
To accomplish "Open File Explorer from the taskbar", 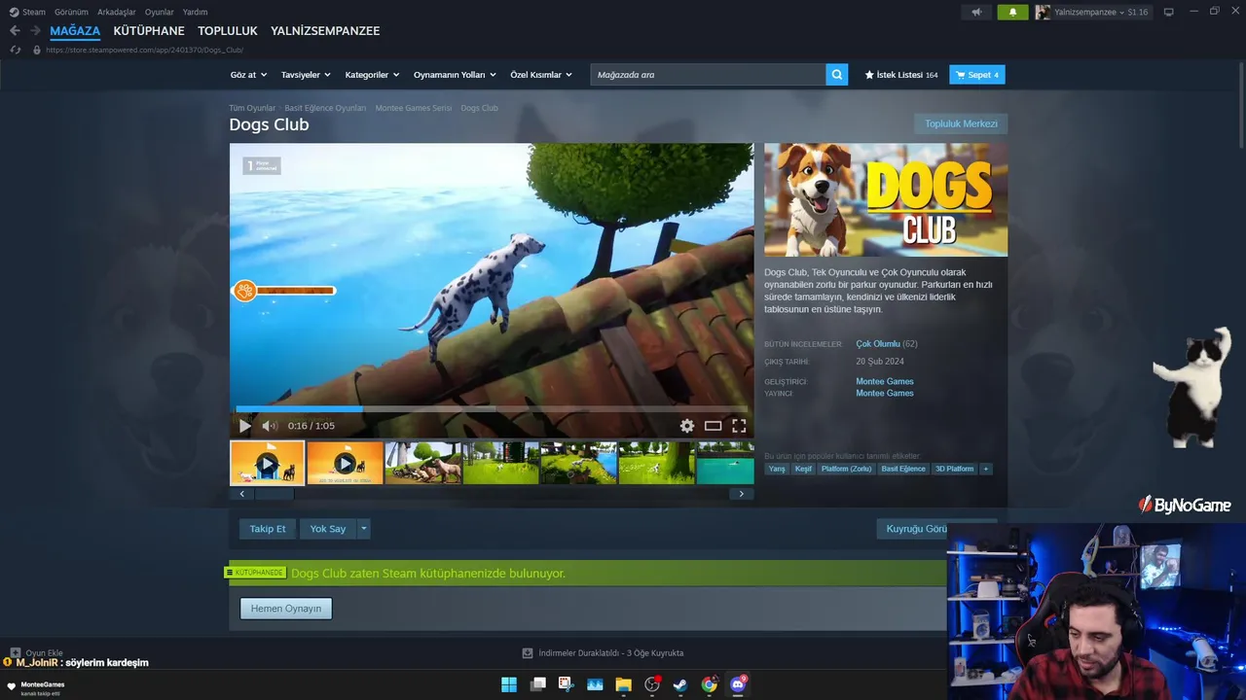I will point(623,684).
